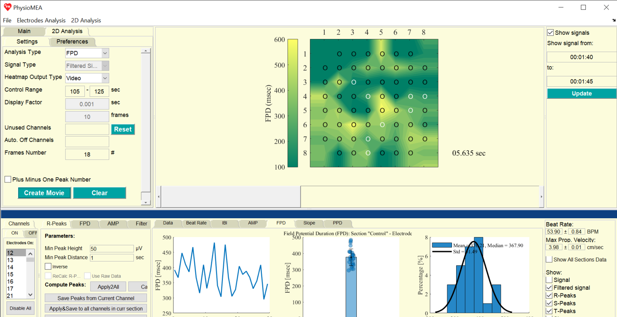
Task: Click the Frames Number input field
Action: (x=87, y=154)
